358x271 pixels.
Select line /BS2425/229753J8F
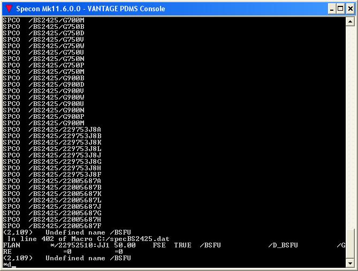tap(52, 175)
